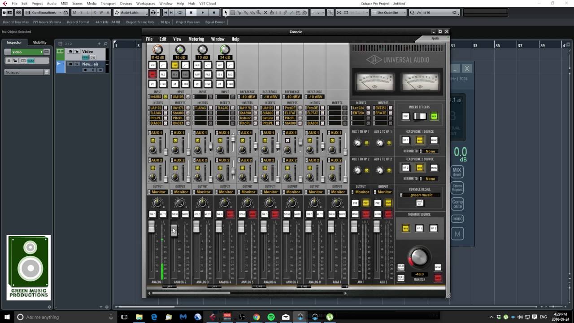Image resolution: width=574 pixels, height=323 pixels.
Task: Click the Windows Start button
Action: (x=7, y=317)
